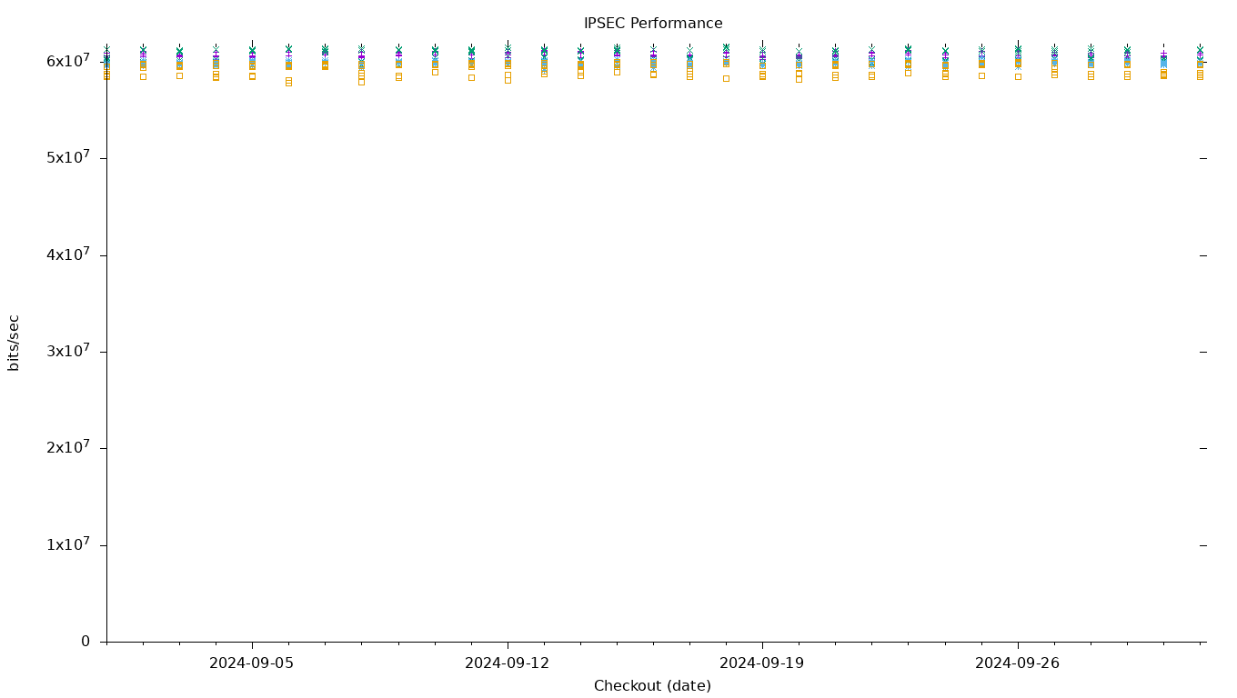Click the 5x10^7 y-axis tick label
Screen dimensions: 1237x698
point(68,157)
